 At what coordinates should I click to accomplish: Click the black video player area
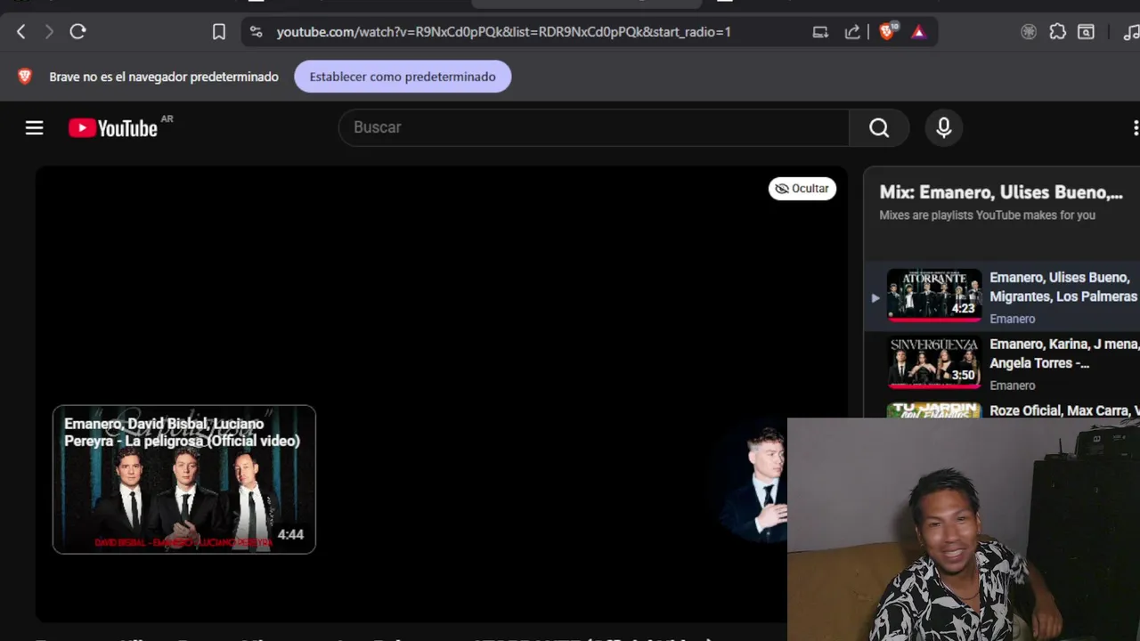441,393
